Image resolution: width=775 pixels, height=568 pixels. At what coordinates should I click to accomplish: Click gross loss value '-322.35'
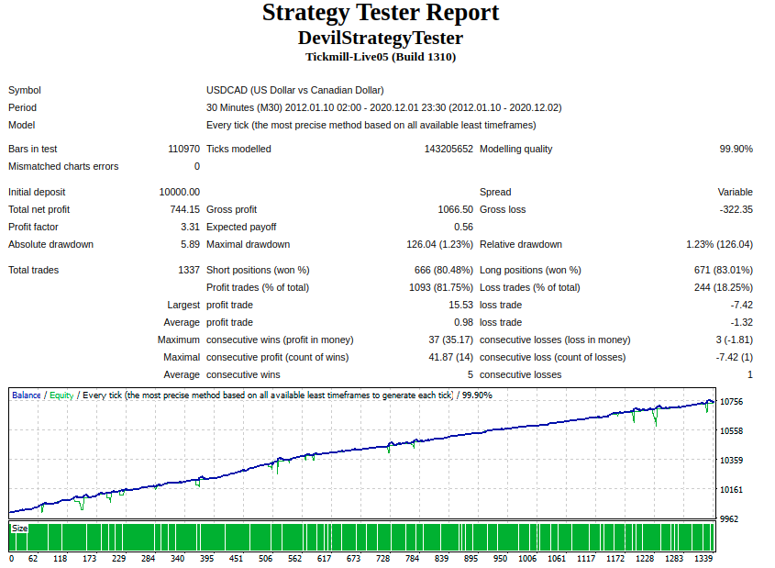click(736, 209)
